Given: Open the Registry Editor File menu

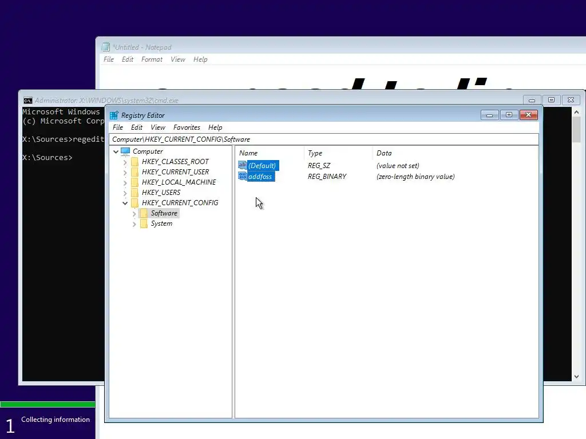Looking at the screenshot, I should click(x=118, y=127).
